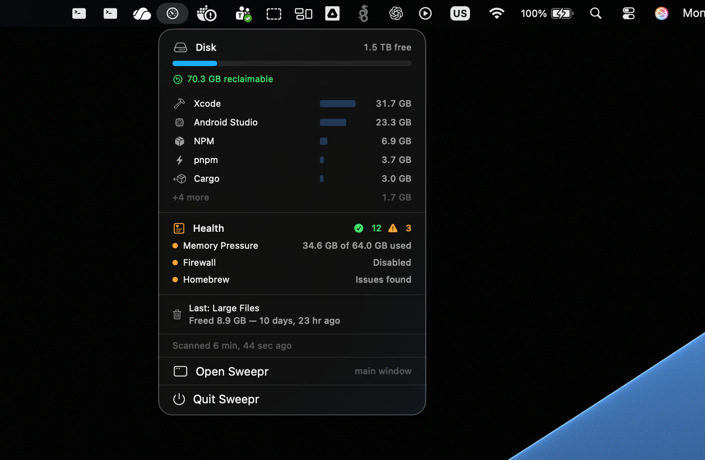
Task: Click the Scanned 6 min ago status
Action: pos(232,346)
